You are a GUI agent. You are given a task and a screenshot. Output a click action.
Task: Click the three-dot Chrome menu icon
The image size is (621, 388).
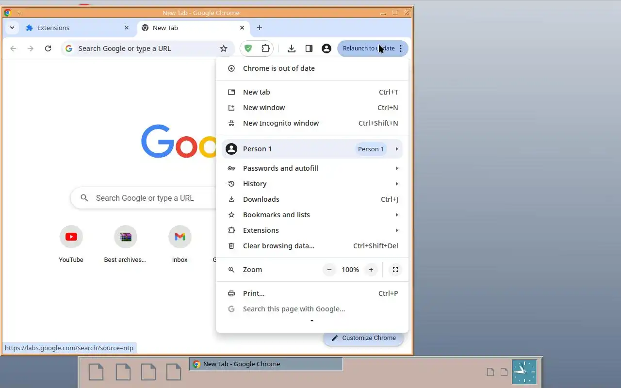[x=401, y=48]
